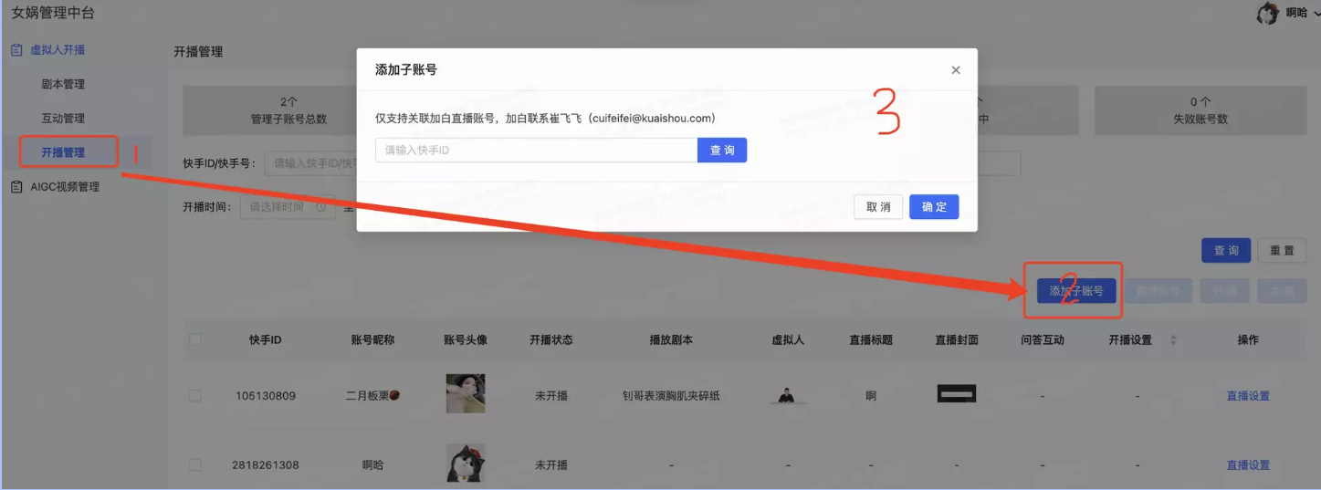The height and width of the screenshot is (490, 1321).
Task: Toggle the select-all checkbox in table header
Action: point(194,339)
